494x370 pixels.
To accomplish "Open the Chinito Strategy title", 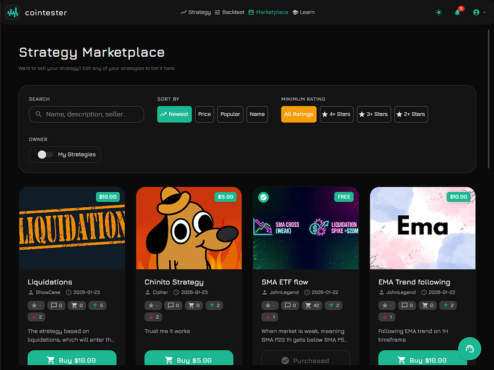I will [x=174, y=282].
